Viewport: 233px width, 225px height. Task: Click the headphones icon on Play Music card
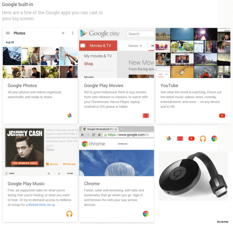69,214
